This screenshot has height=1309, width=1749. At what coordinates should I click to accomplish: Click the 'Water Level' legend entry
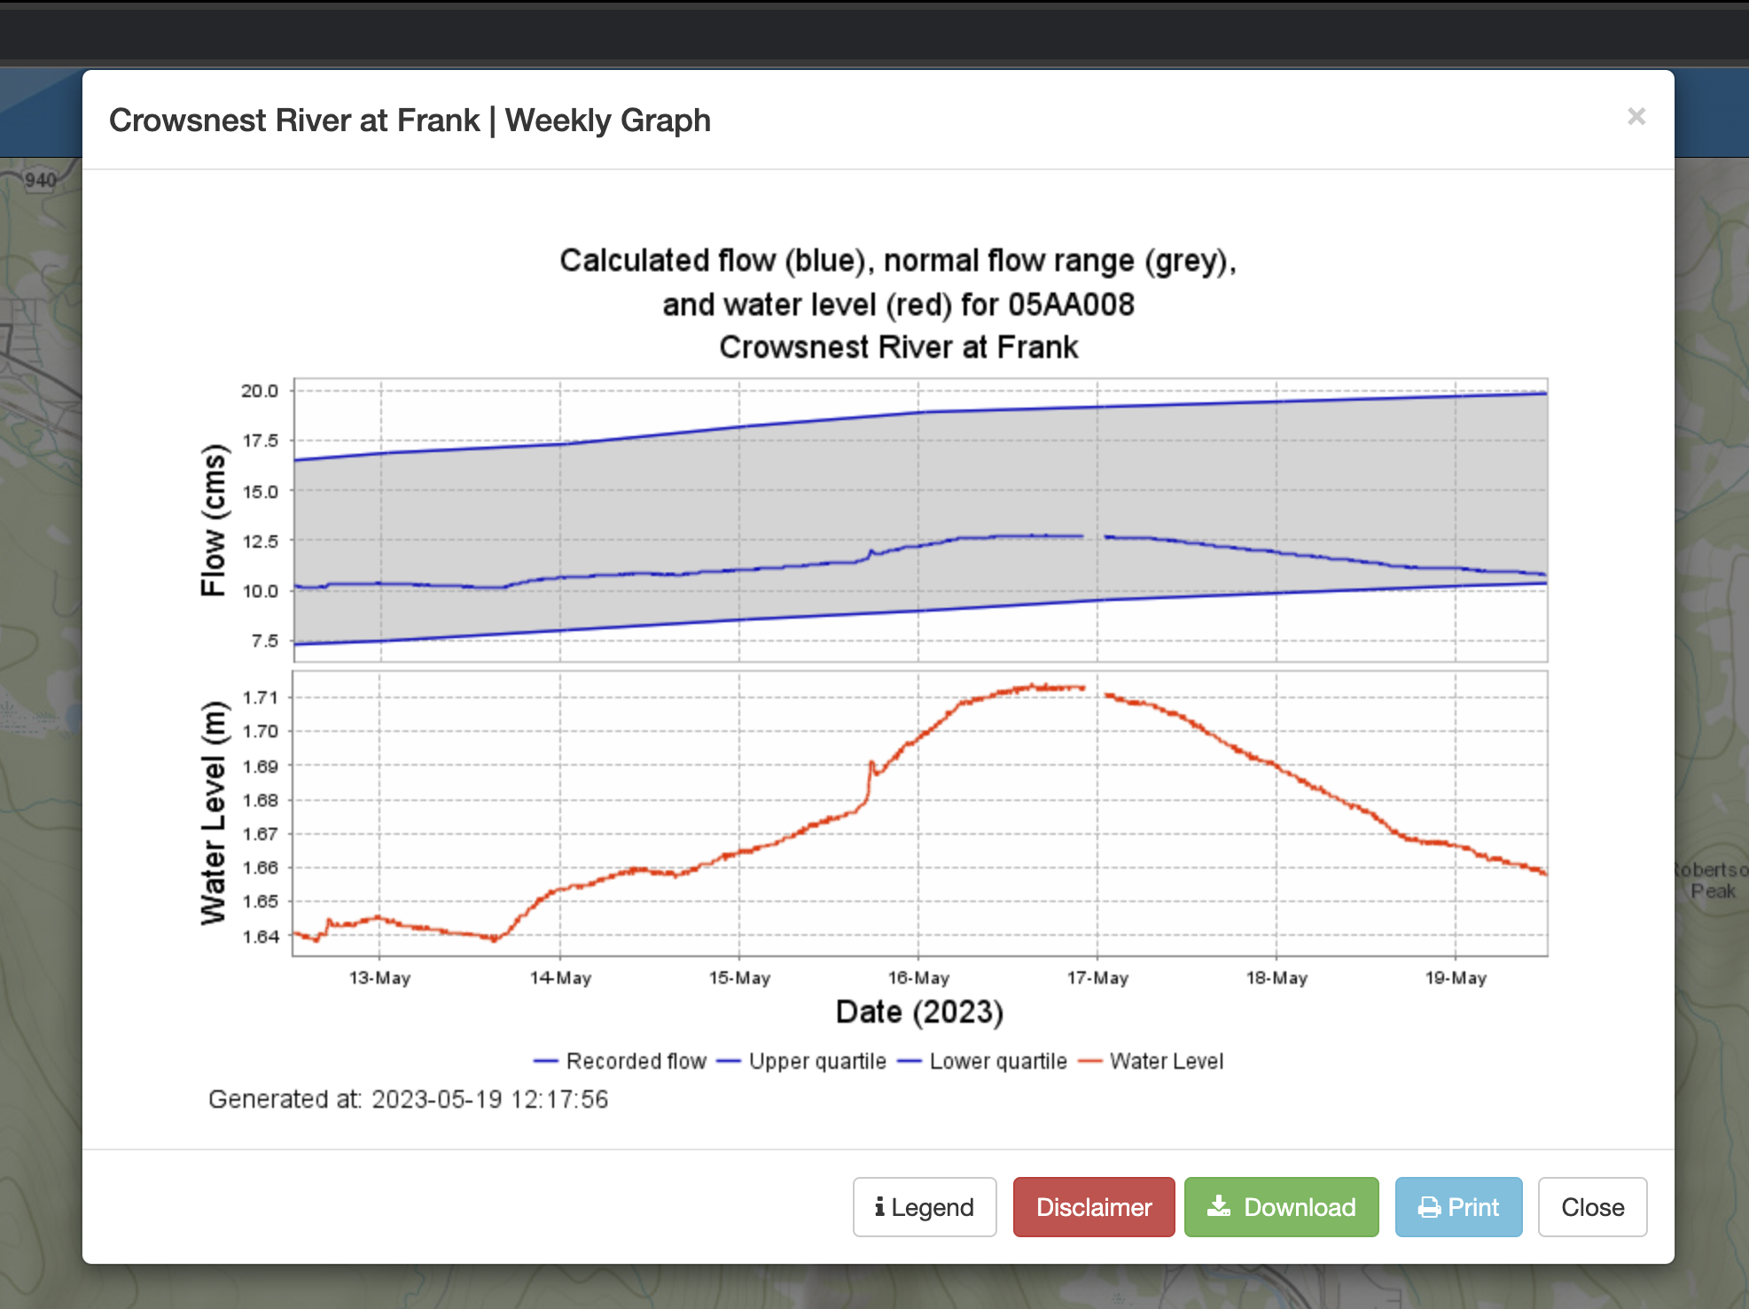[1152, 1061]
